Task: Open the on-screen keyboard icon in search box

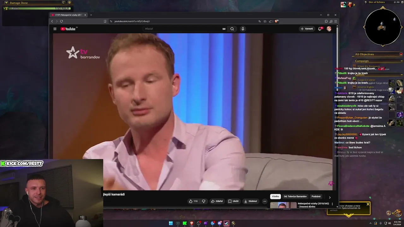Action: (224, 29)
